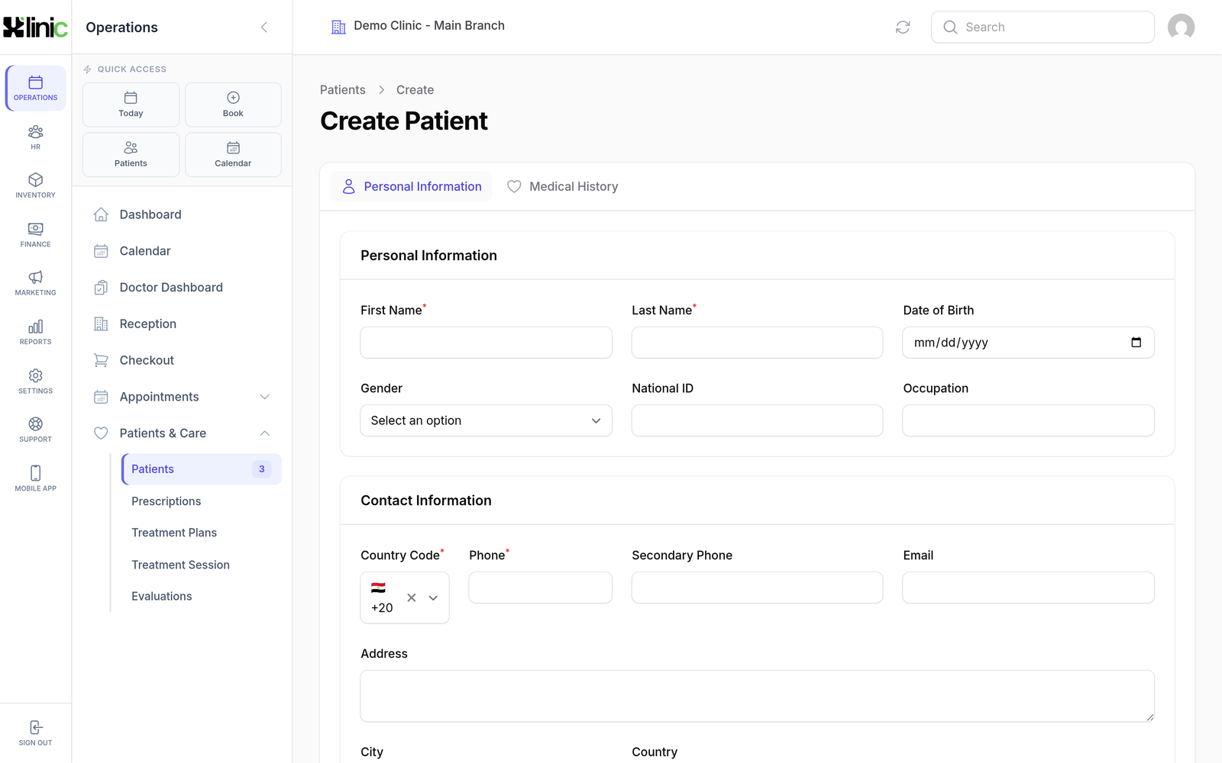Image resolution: width=1222 pixels, height=763 pixels.
Task: Select the Personal Information tab
Action: (x=411, y=186)
